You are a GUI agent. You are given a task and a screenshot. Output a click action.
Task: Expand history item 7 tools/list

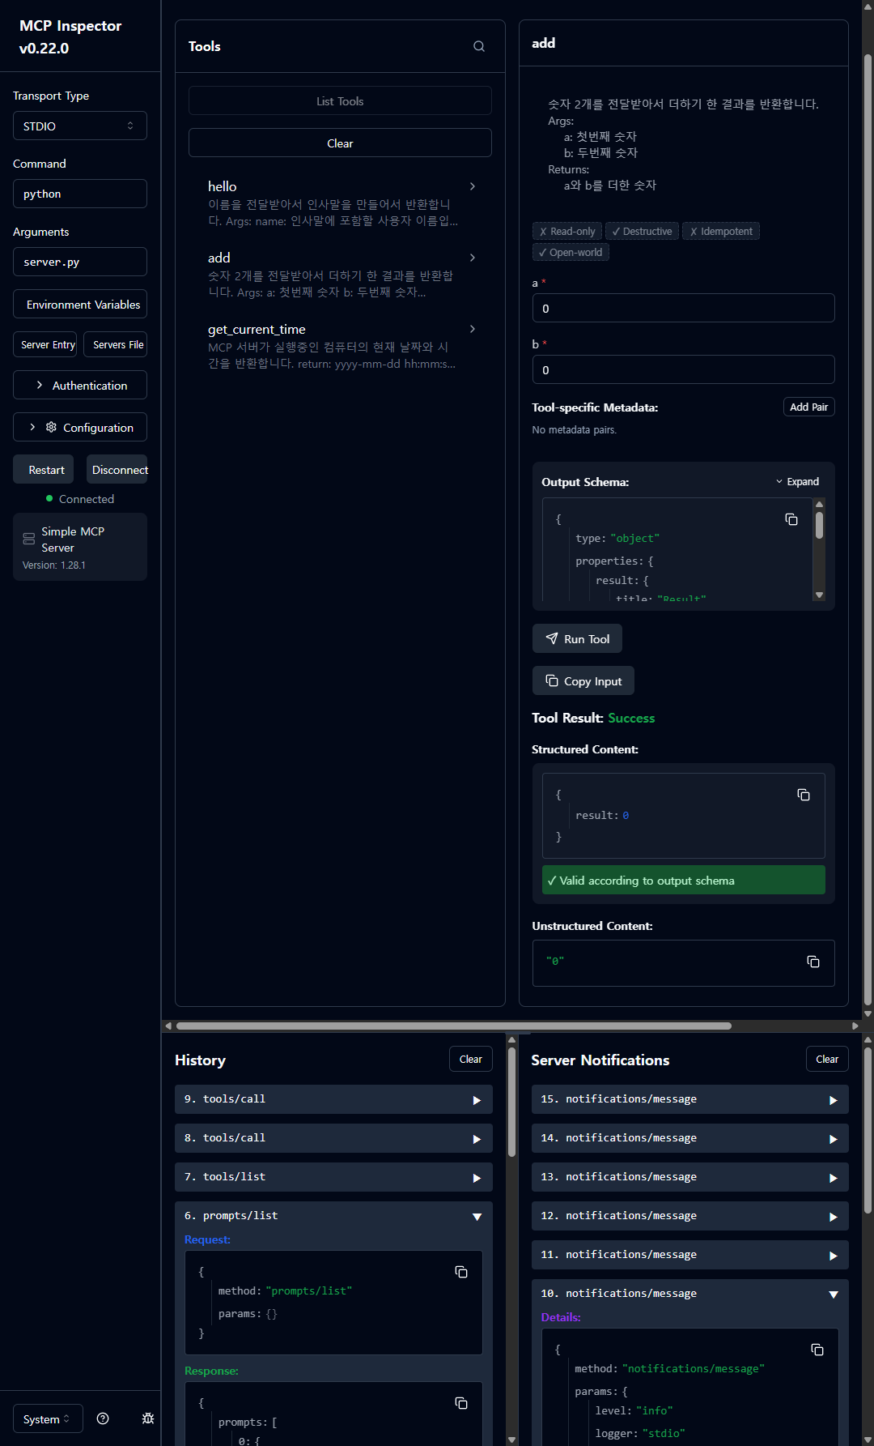[x=333, y=1177]
